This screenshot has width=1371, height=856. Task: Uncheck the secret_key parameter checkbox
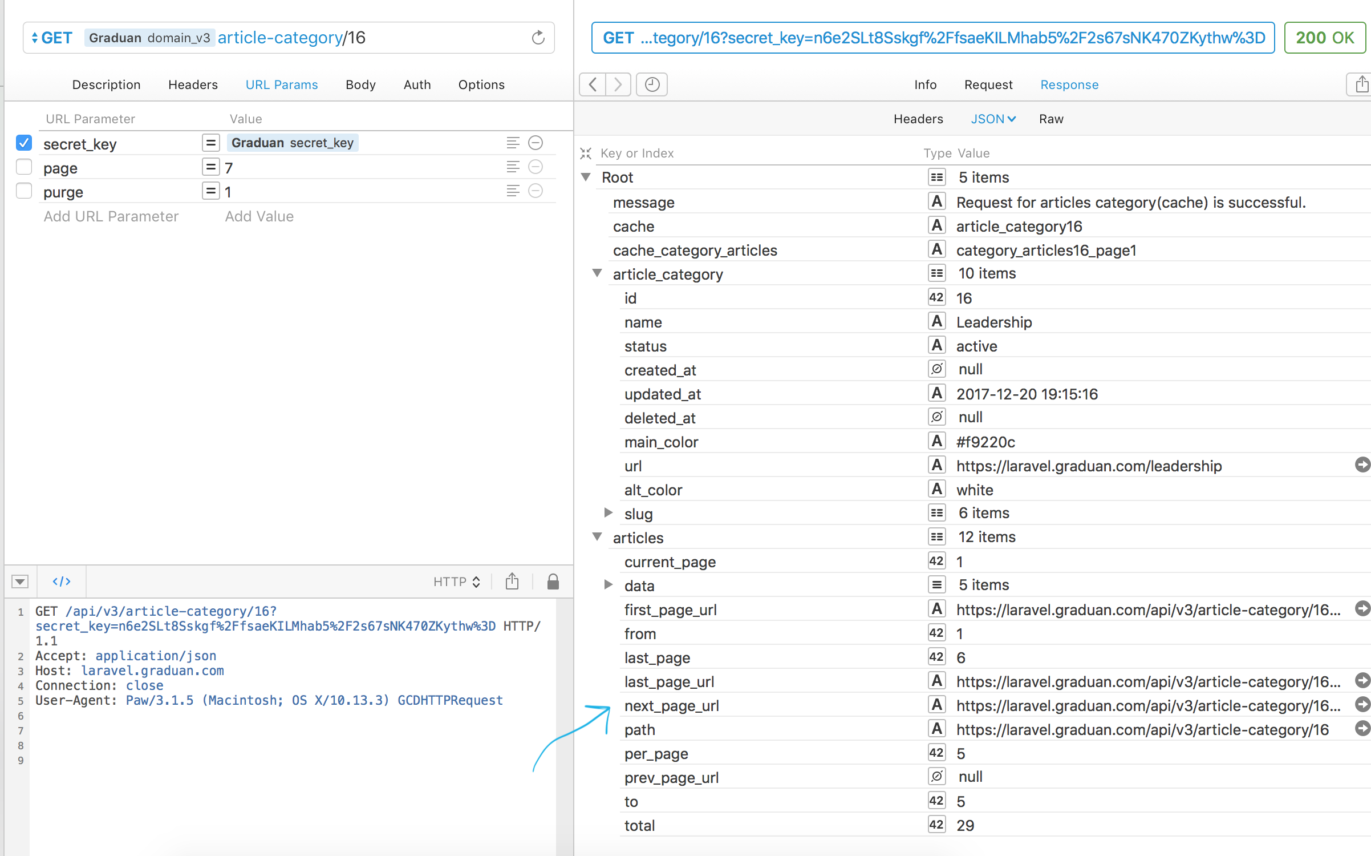tap(24, 143)
